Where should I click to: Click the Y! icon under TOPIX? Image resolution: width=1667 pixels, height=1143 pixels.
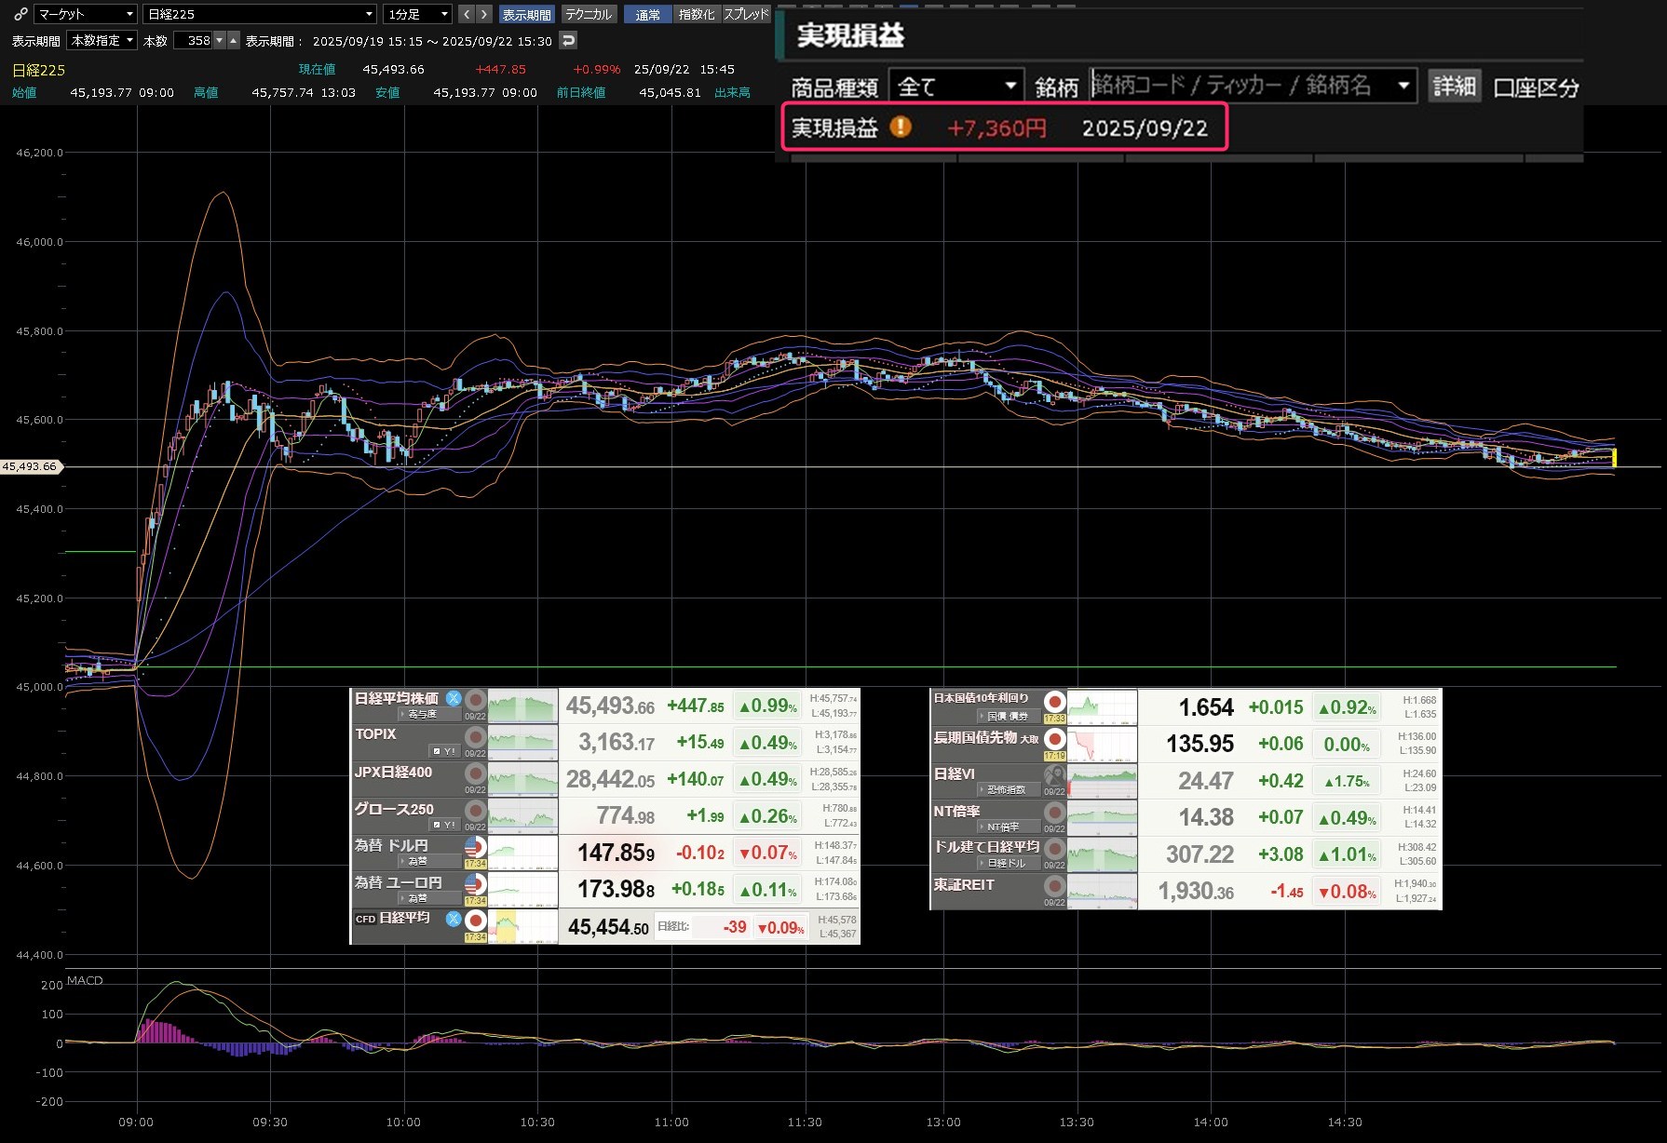pyautogui.click(x=444, y=750)
